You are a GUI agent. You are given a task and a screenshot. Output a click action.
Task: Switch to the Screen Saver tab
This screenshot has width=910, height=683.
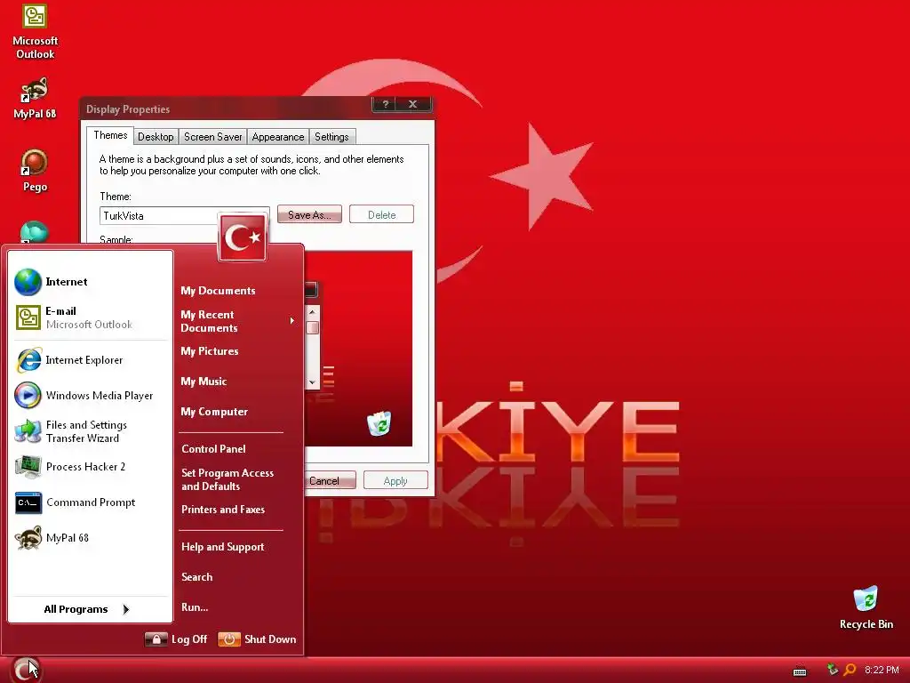tap(213, 137)
